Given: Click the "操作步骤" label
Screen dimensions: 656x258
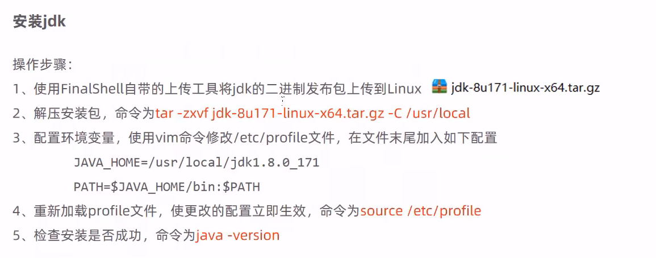Looking at the screenshot, I should point(40,65).
